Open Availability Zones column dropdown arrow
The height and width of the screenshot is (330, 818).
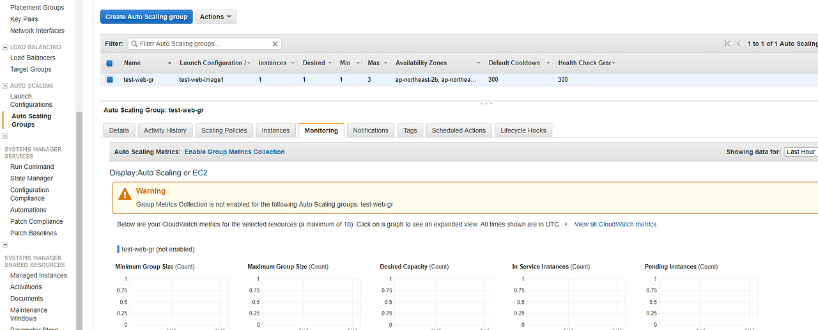[478, 63]
